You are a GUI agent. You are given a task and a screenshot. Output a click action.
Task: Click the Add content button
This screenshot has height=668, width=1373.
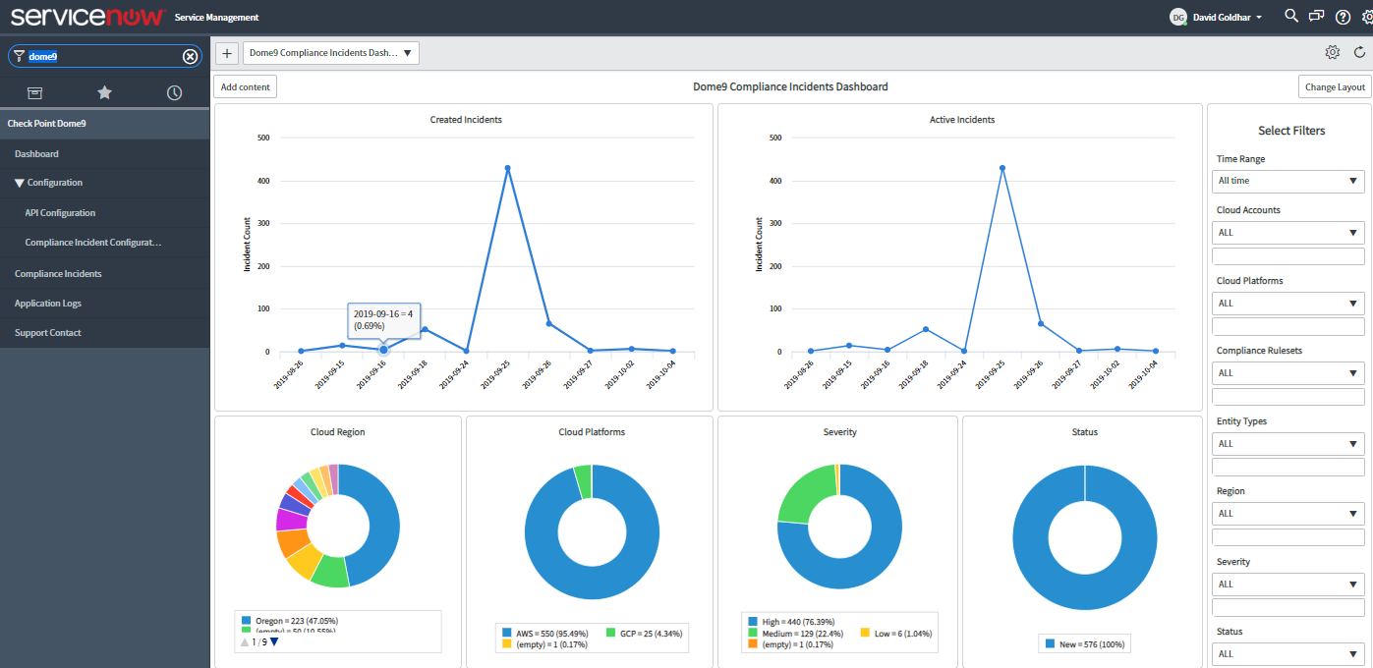[246, 86]
